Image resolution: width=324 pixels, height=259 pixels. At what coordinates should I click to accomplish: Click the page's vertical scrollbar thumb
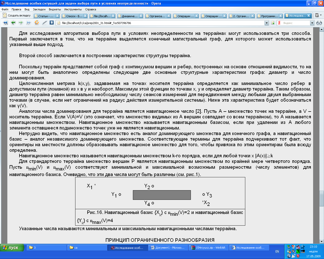pyautogui.click(x=322, y=199)
